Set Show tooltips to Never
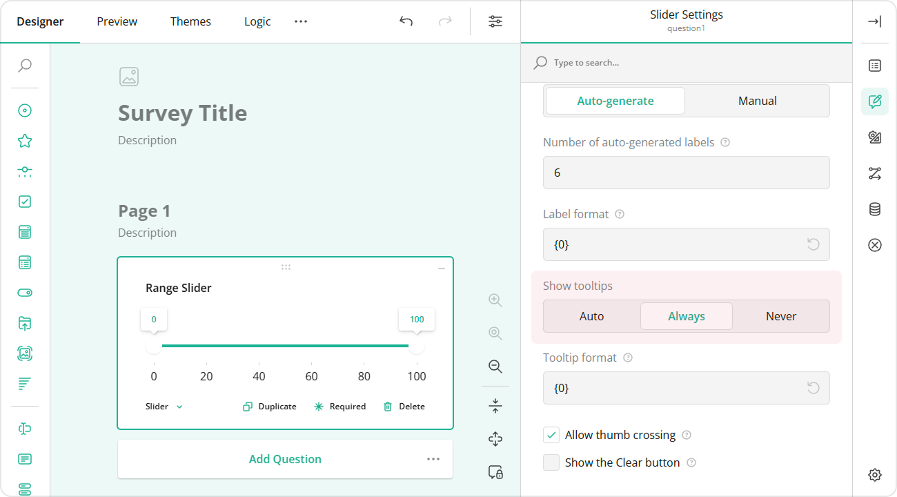This screenshot has height=497, width=897. coord(780,315)
